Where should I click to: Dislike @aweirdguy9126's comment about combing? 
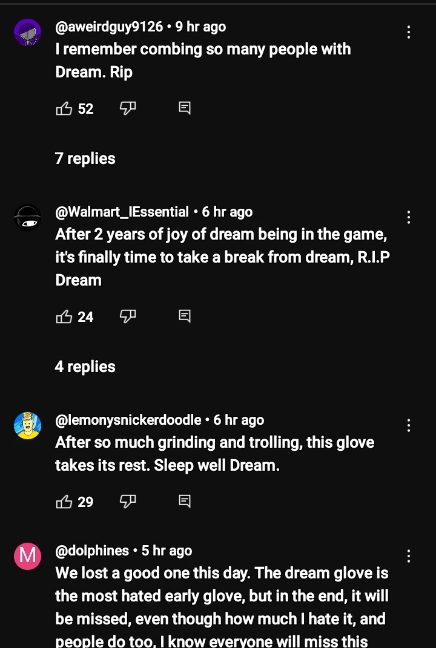[127, 108]
